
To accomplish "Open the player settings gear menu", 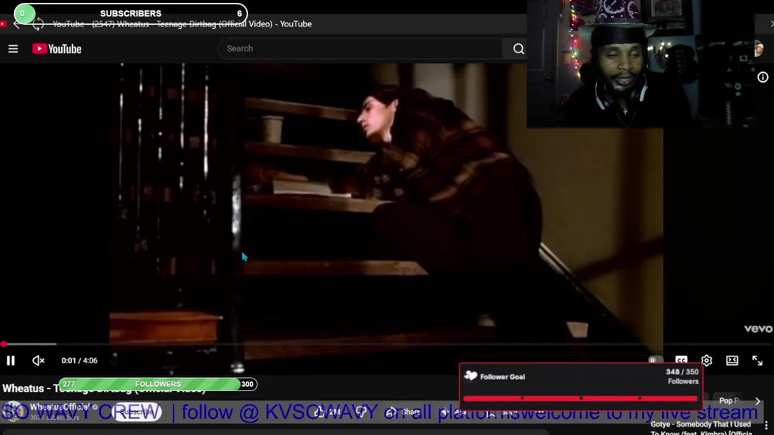I will click(x=706, y=361).
